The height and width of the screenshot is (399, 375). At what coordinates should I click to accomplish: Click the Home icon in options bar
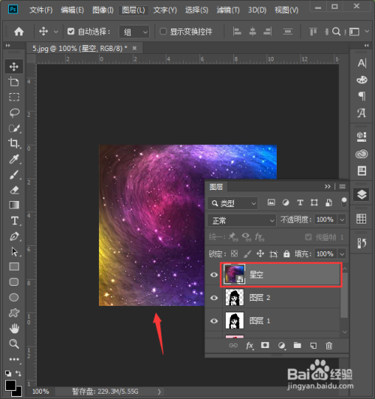19,31
